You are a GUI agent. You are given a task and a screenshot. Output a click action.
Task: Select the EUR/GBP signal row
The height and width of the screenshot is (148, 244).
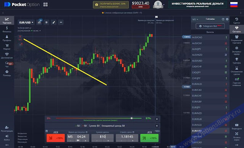(210, 101)
